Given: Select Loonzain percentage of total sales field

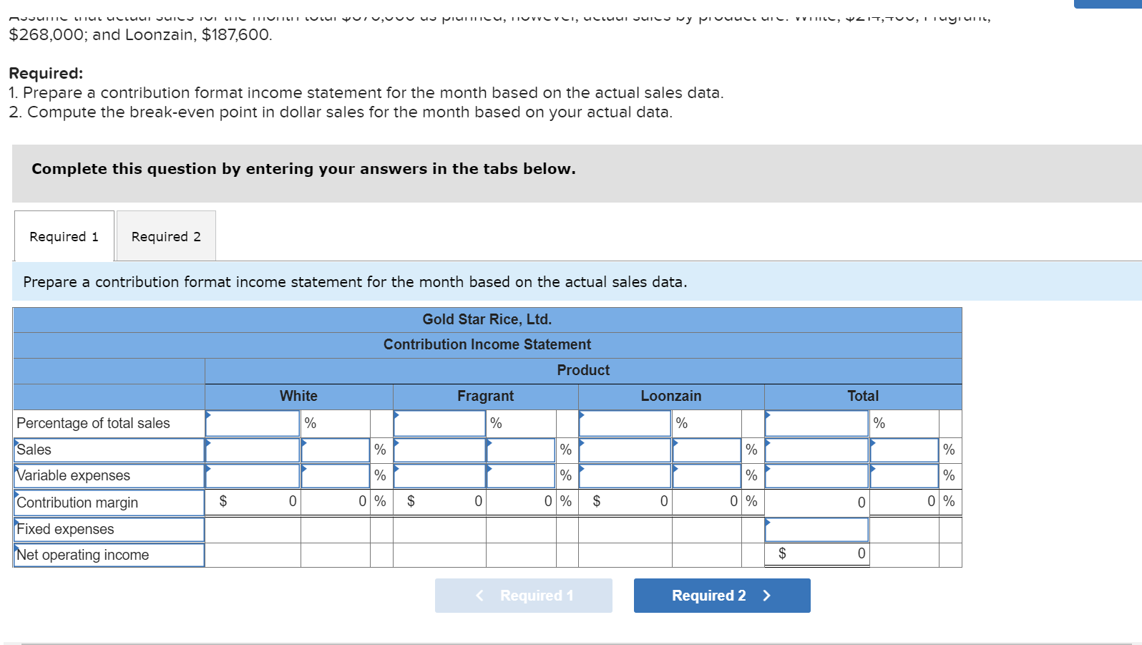Looking at the screenshot, I should point(625,423).
